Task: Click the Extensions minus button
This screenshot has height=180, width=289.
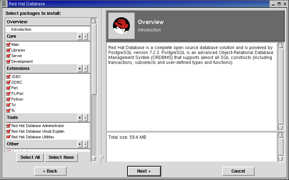Action: [85, 69]
